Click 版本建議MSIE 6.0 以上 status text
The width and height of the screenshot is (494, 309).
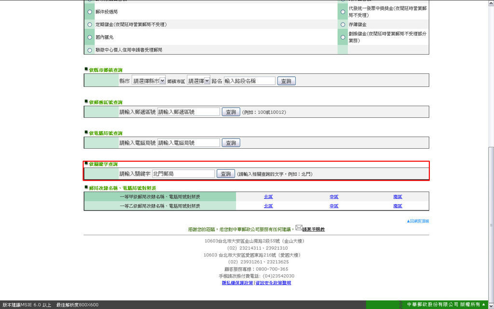(x=27, y=305)
